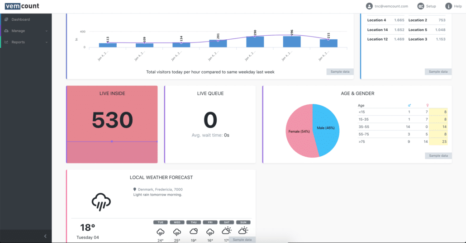Click the Live Queue 0 card
Image resolution: width=466 pixels, height=243 pixels.
tap(210, 124)
